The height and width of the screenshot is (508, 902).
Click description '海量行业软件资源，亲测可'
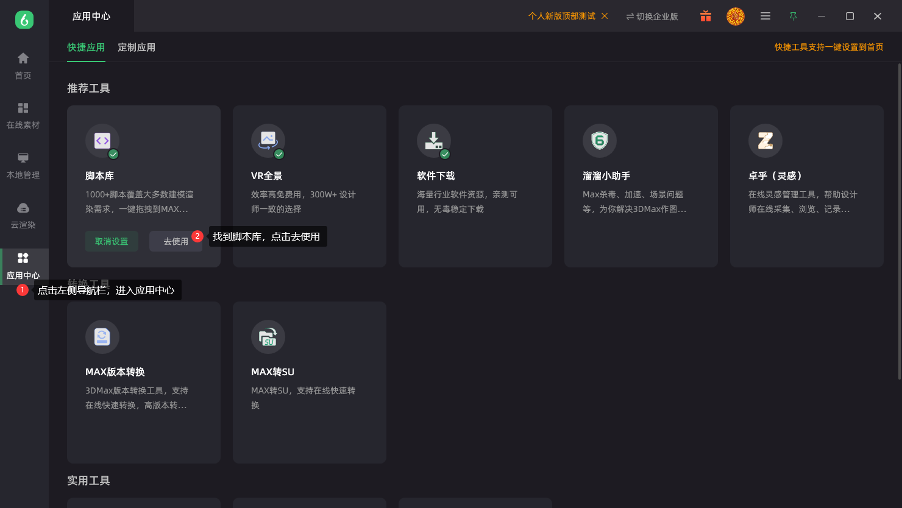click(467, 194)
